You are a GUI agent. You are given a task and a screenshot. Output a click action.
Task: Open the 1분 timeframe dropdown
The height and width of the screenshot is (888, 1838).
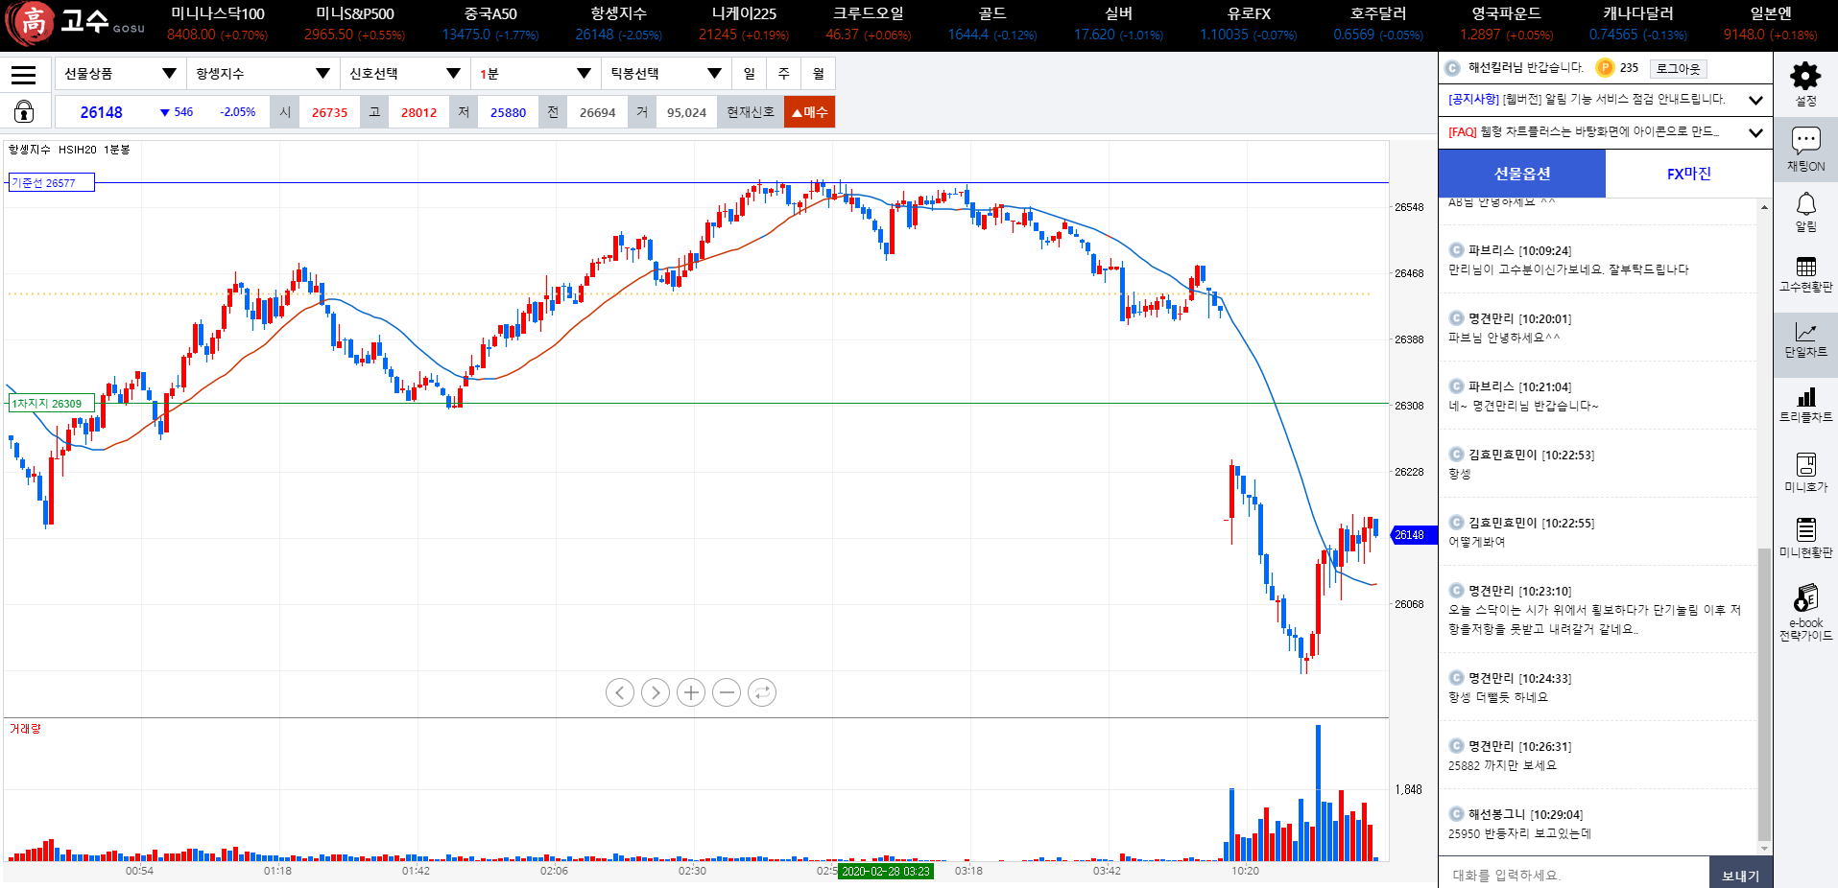point(536,74)
